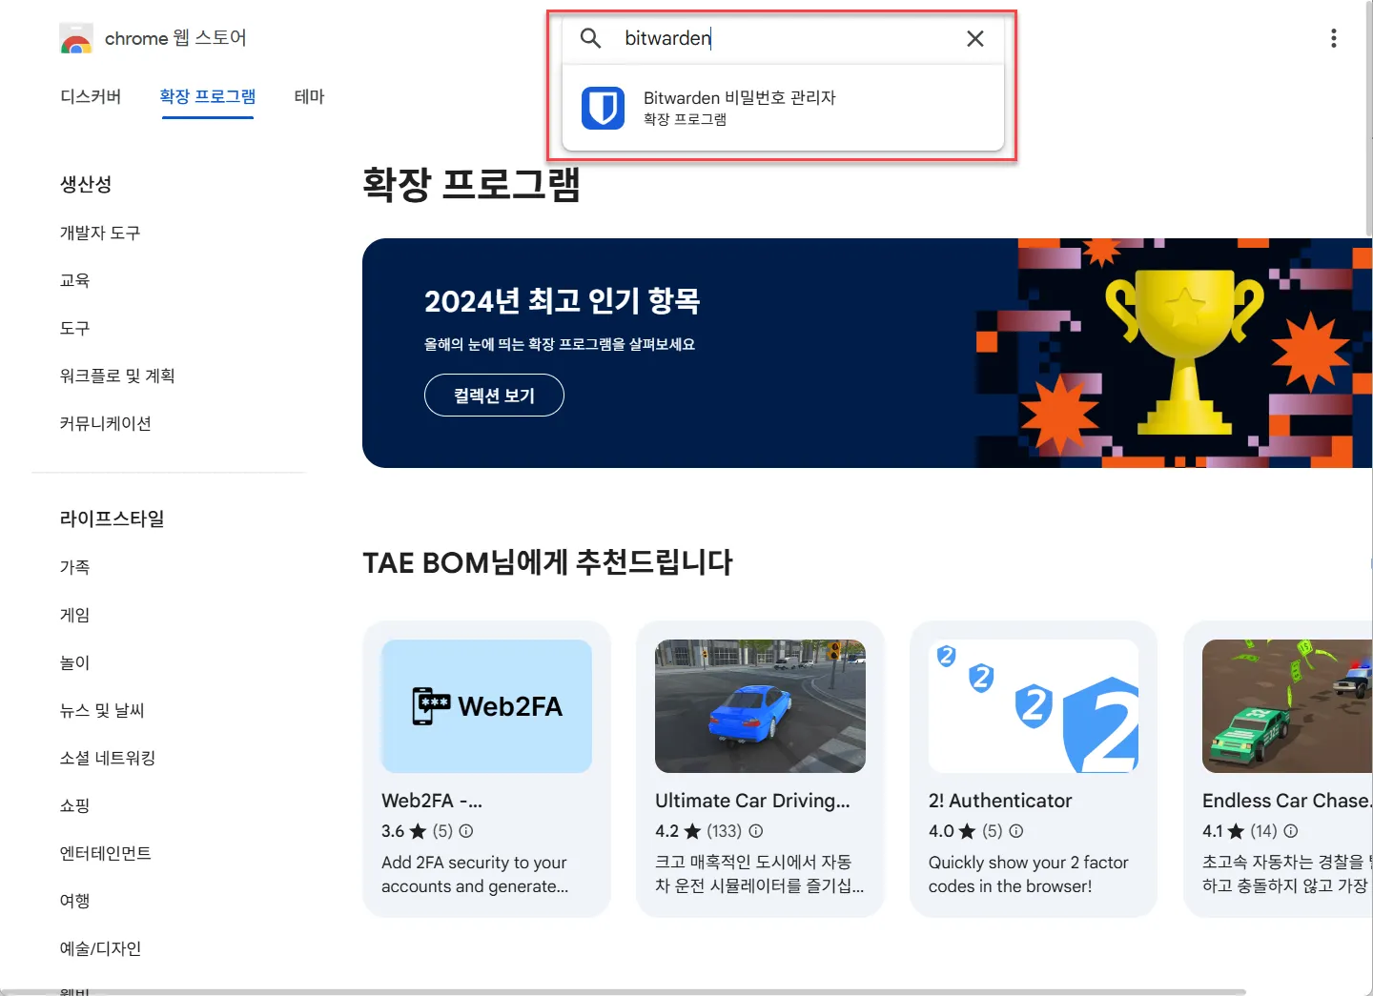This screenshot has width=1373, height=996.
Task: Click the chrome 웹 스토어 title text
Action: (x=175, y=38)
